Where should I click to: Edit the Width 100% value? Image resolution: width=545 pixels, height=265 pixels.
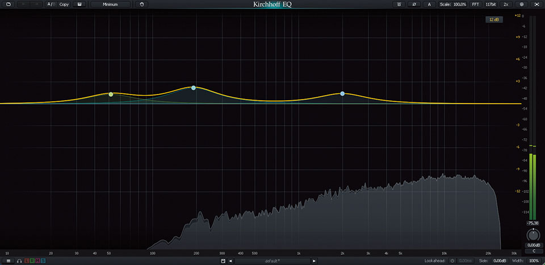pyautogui.click(x=534, y=260)
